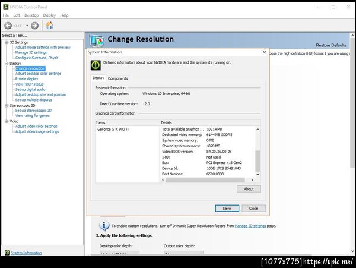Click the Change Resolution header monitor icon
Viewport: 356px width, 268px height.
click(x=97, y=40)
